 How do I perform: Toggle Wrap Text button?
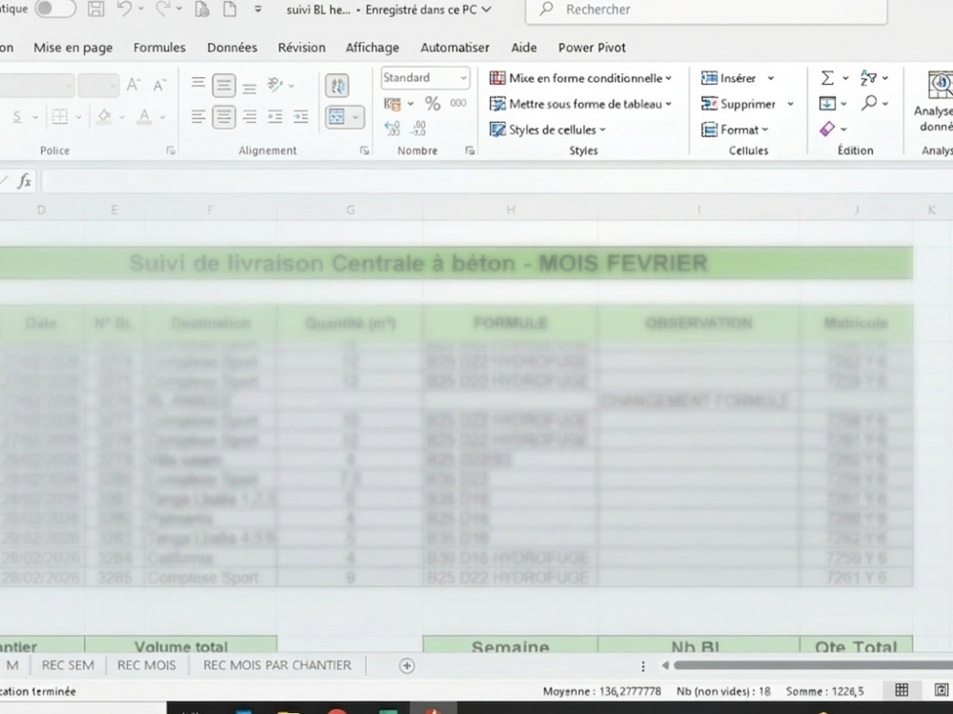click(x=336, y=86)
